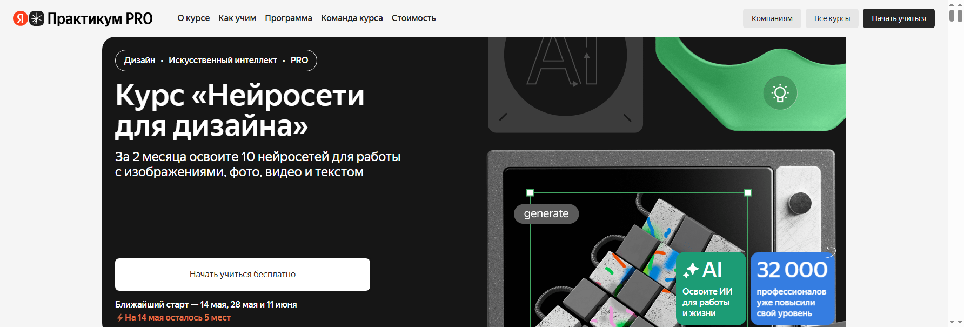
Task: Go to the О курсе section
Action: tap(193, 18)
